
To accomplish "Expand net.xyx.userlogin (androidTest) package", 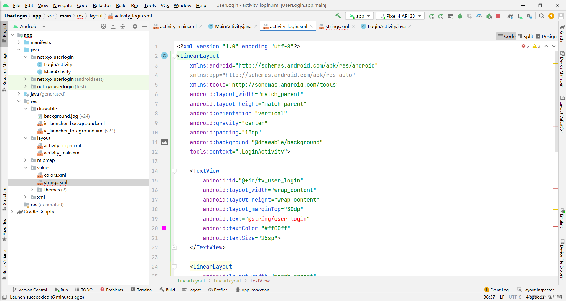I will pos(26,79).
